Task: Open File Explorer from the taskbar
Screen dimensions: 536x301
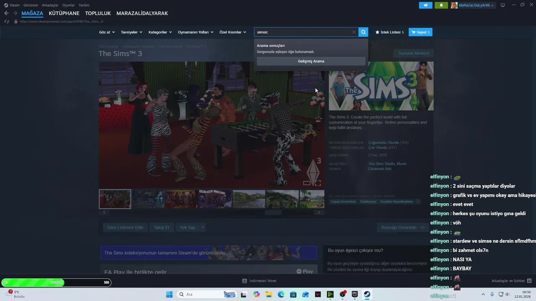Action: 268,294
